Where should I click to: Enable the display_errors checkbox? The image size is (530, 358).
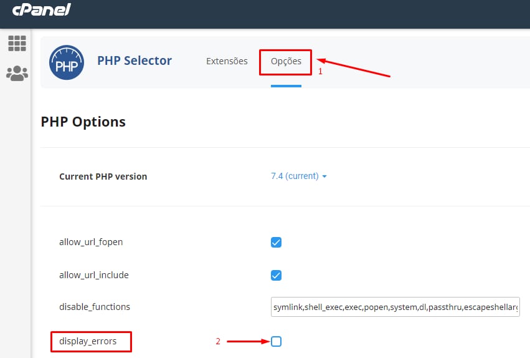pos(277,341)
